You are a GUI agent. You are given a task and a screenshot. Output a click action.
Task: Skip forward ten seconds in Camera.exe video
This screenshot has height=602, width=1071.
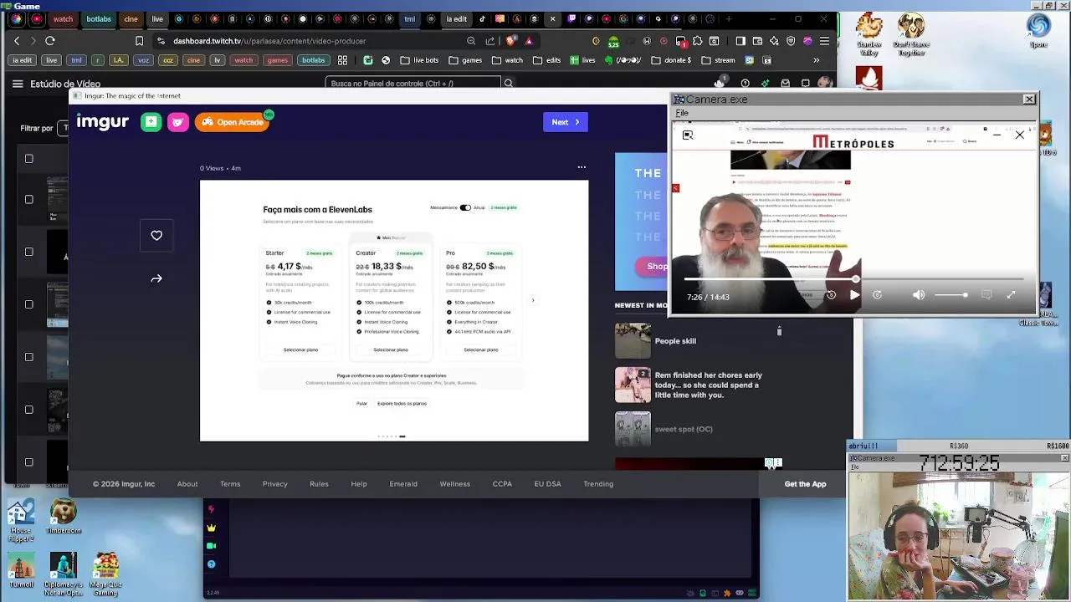(x=877, y=295)
